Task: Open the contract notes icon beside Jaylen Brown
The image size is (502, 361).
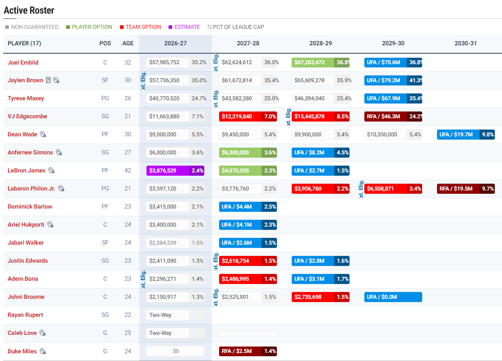Action: (48, 80)
